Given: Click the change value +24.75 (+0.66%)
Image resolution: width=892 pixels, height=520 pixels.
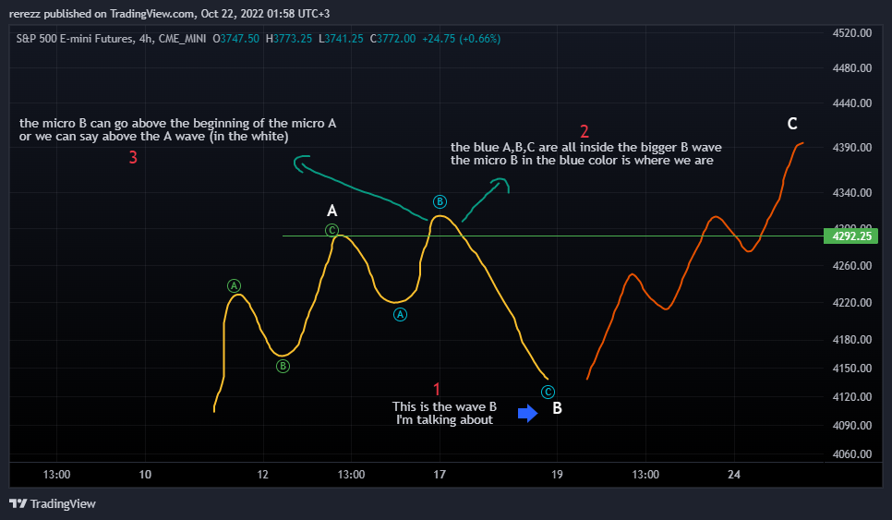Looking at the screenshot, I should 462,39.
